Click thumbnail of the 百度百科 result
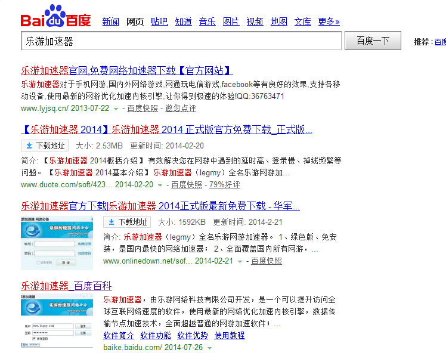Screen dimensions: 446x362 (57, 321)
